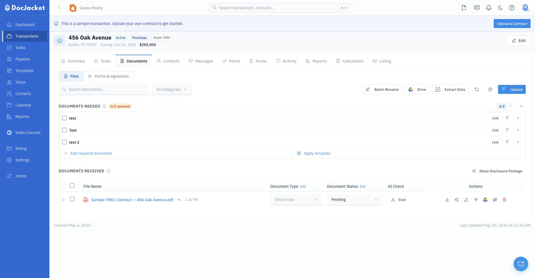Switch to the Portal tab
This screenshot has height=278, width=535.
pos(231,61)
